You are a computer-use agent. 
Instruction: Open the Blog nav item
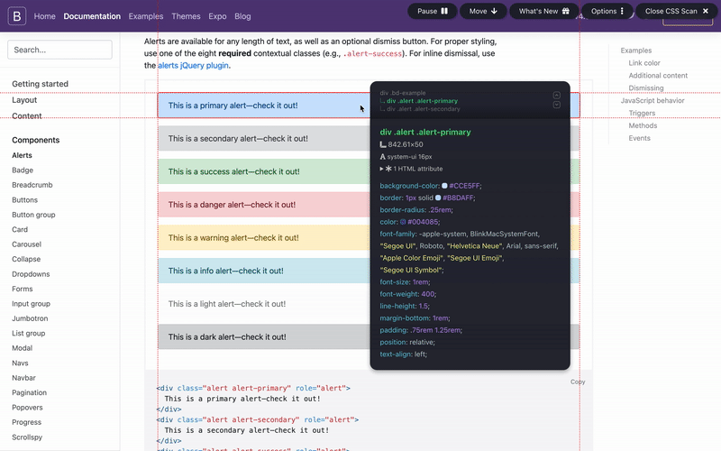click(x=242, y=16)
